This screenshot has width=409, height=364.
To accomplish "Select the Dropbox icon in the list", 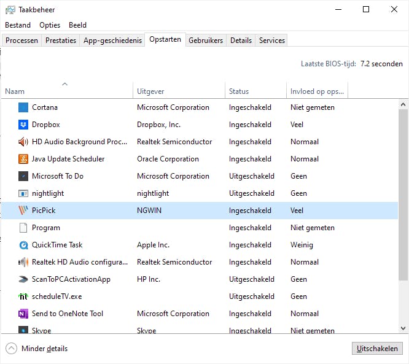I will (23, 125).
